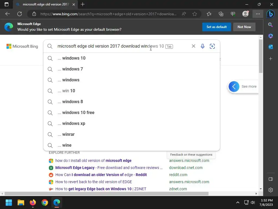
Task: Dismiss banner with Not Now
Action: click(x=244, y=27)
